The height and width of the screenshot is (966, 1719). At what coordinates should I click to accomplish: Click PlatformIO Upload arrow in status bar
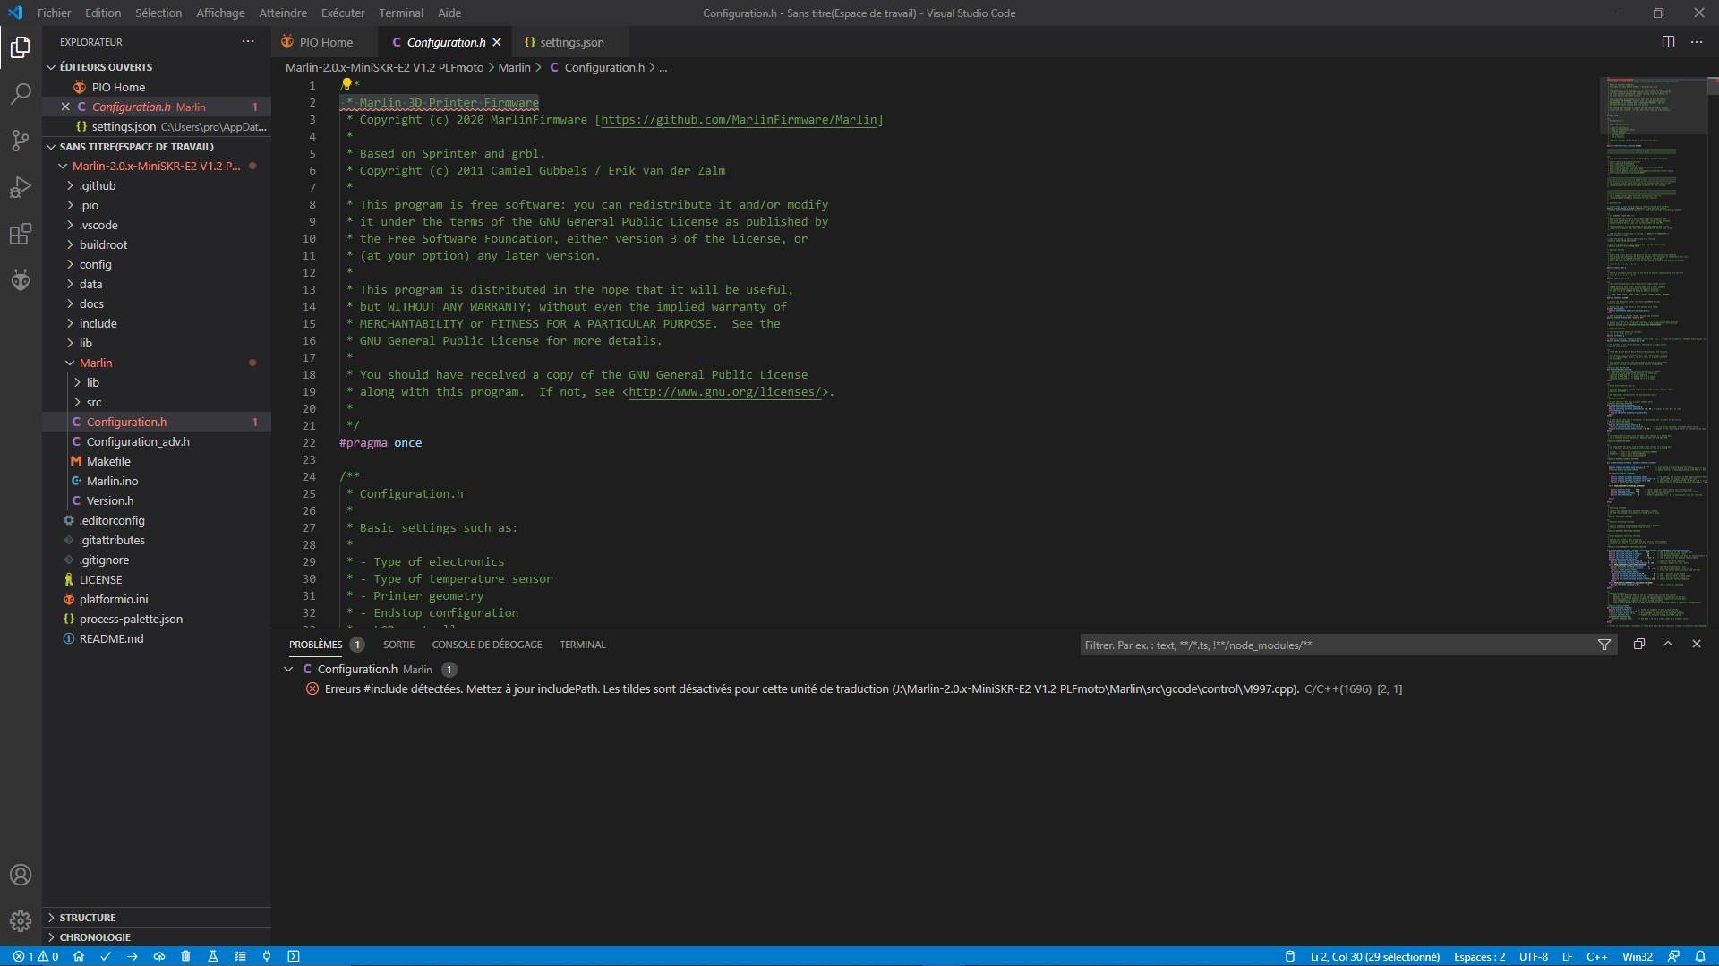pyautogui.click(x=133, y=956)
